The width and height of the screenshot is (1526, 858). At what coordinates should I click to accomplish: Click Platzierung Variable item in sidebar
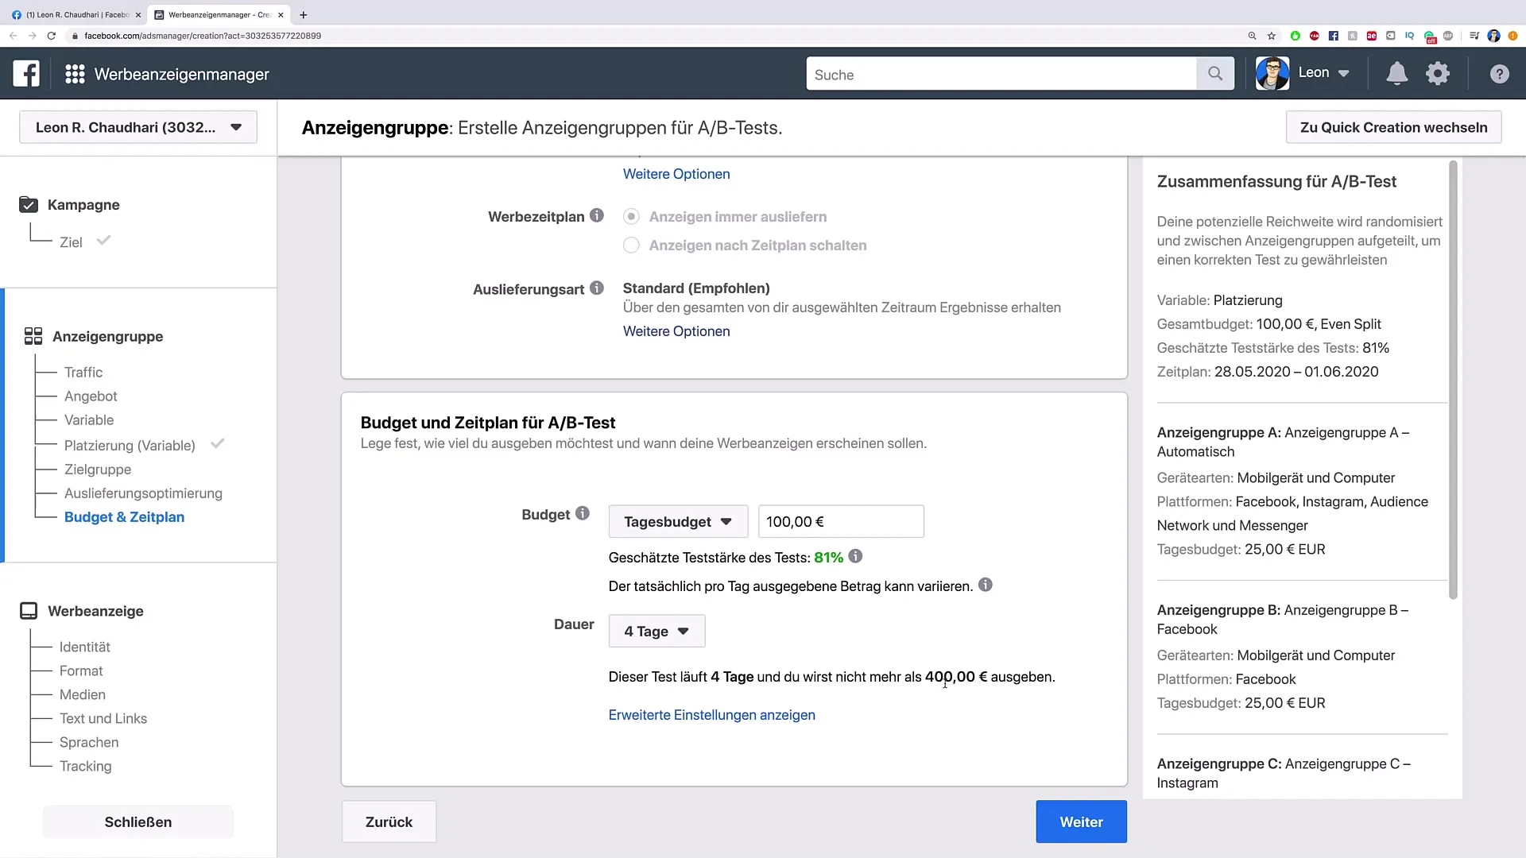(x=129, y=444)
